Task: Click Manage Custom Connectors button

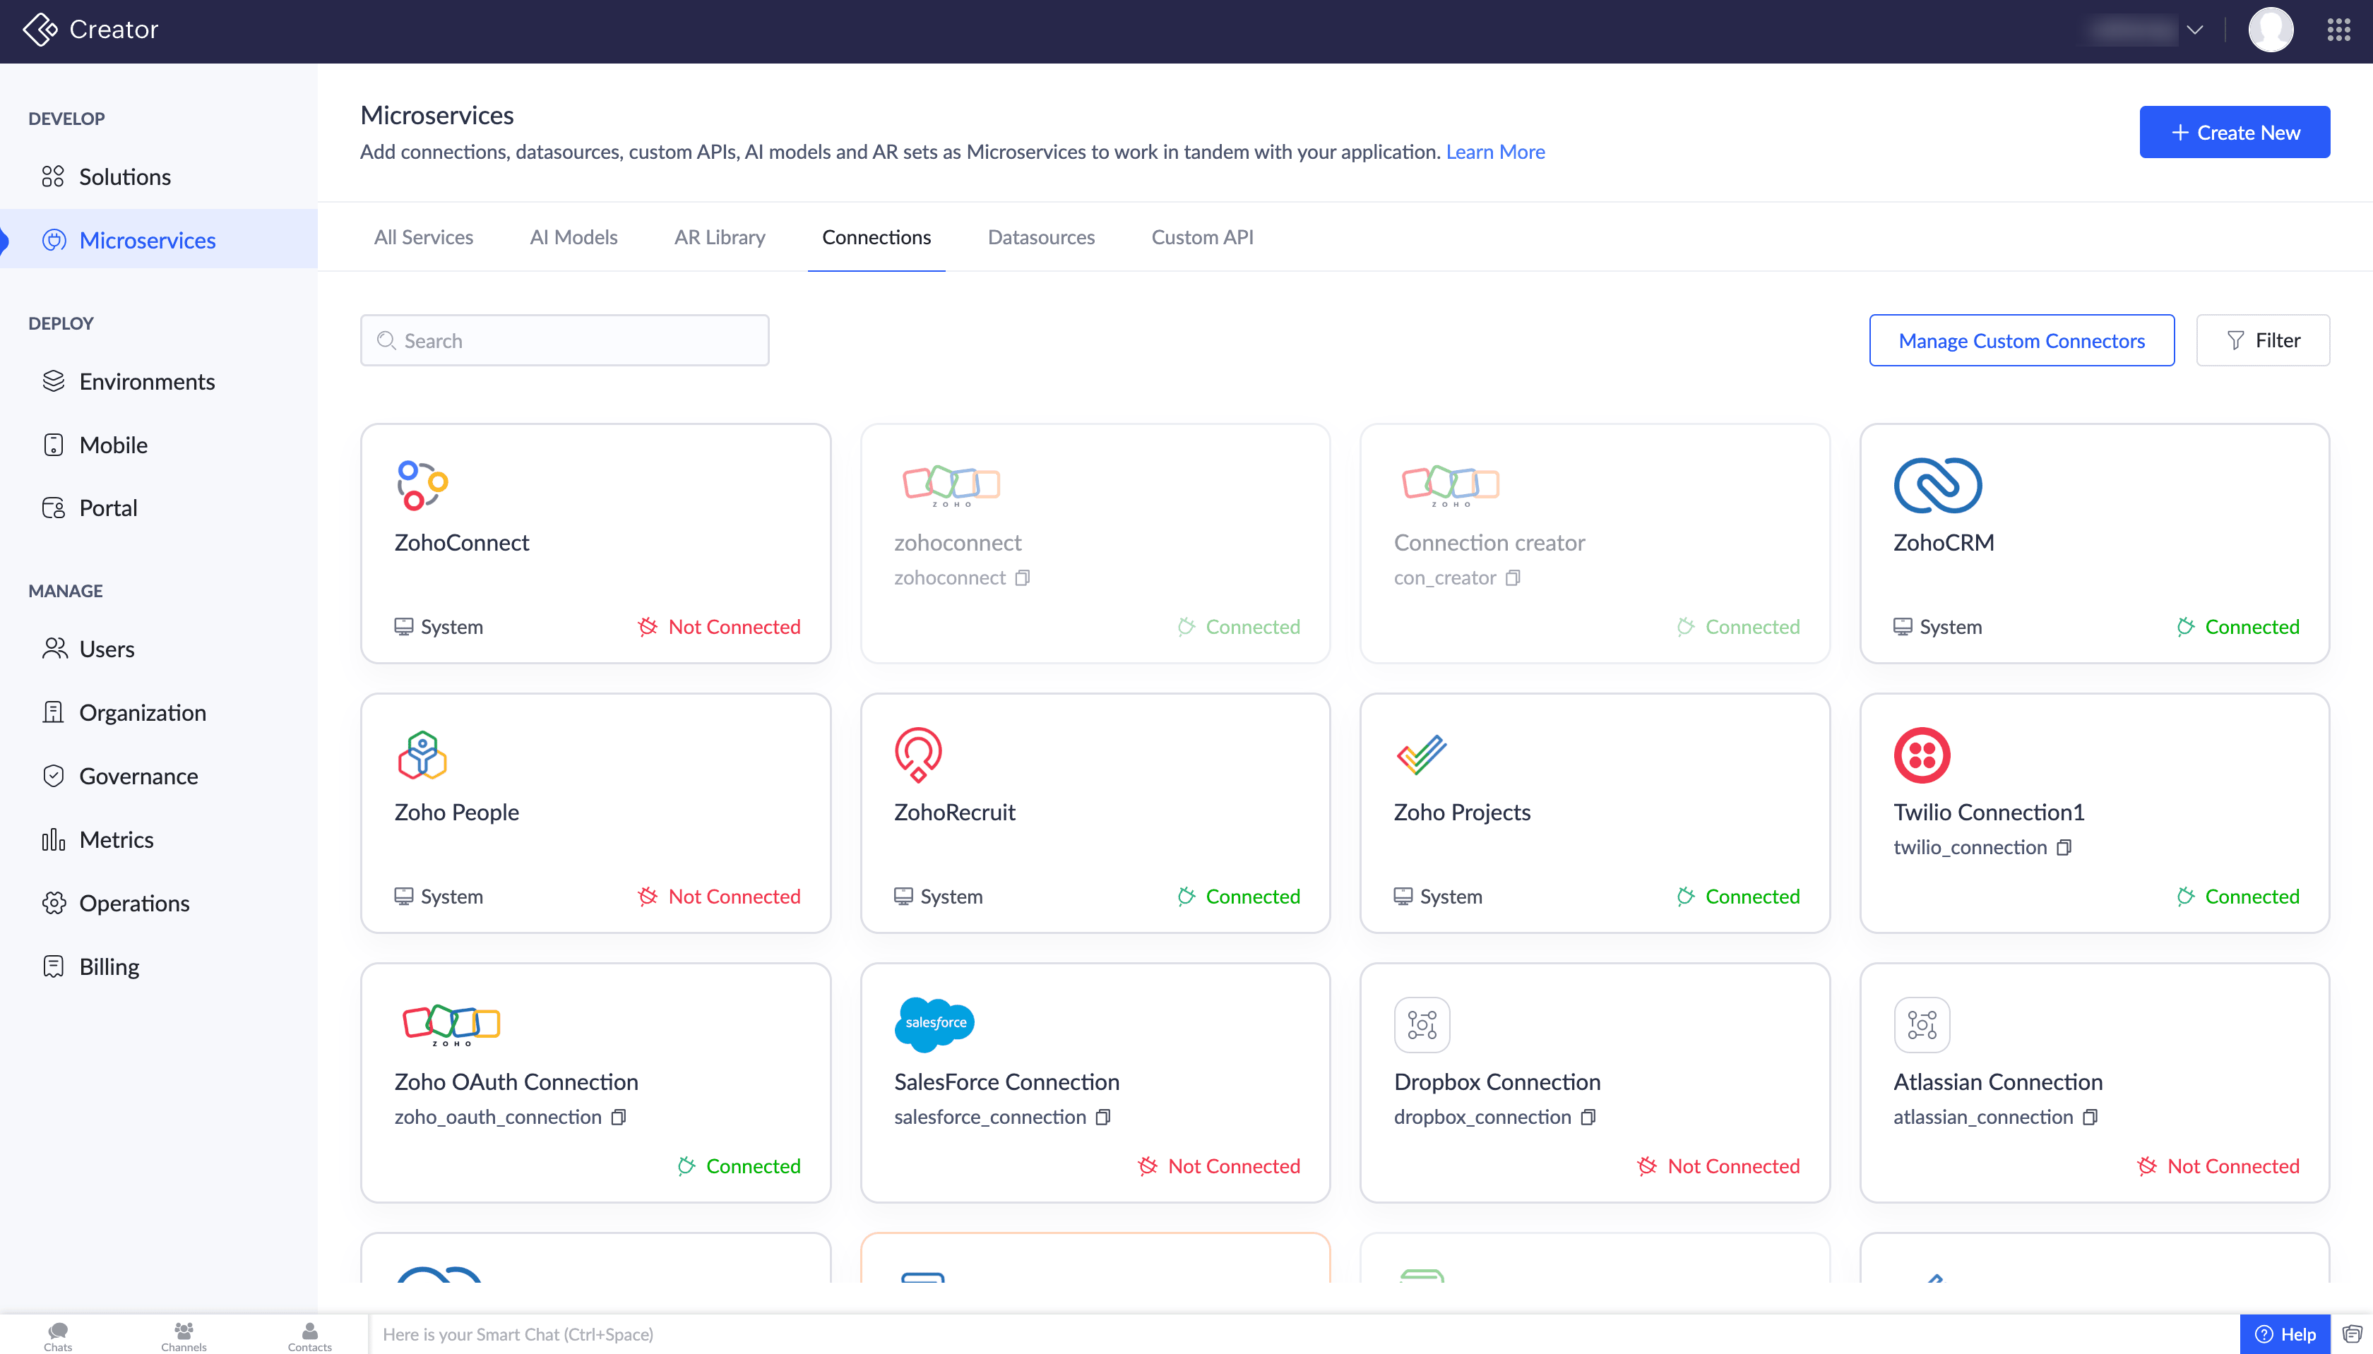Action: 2021,340
